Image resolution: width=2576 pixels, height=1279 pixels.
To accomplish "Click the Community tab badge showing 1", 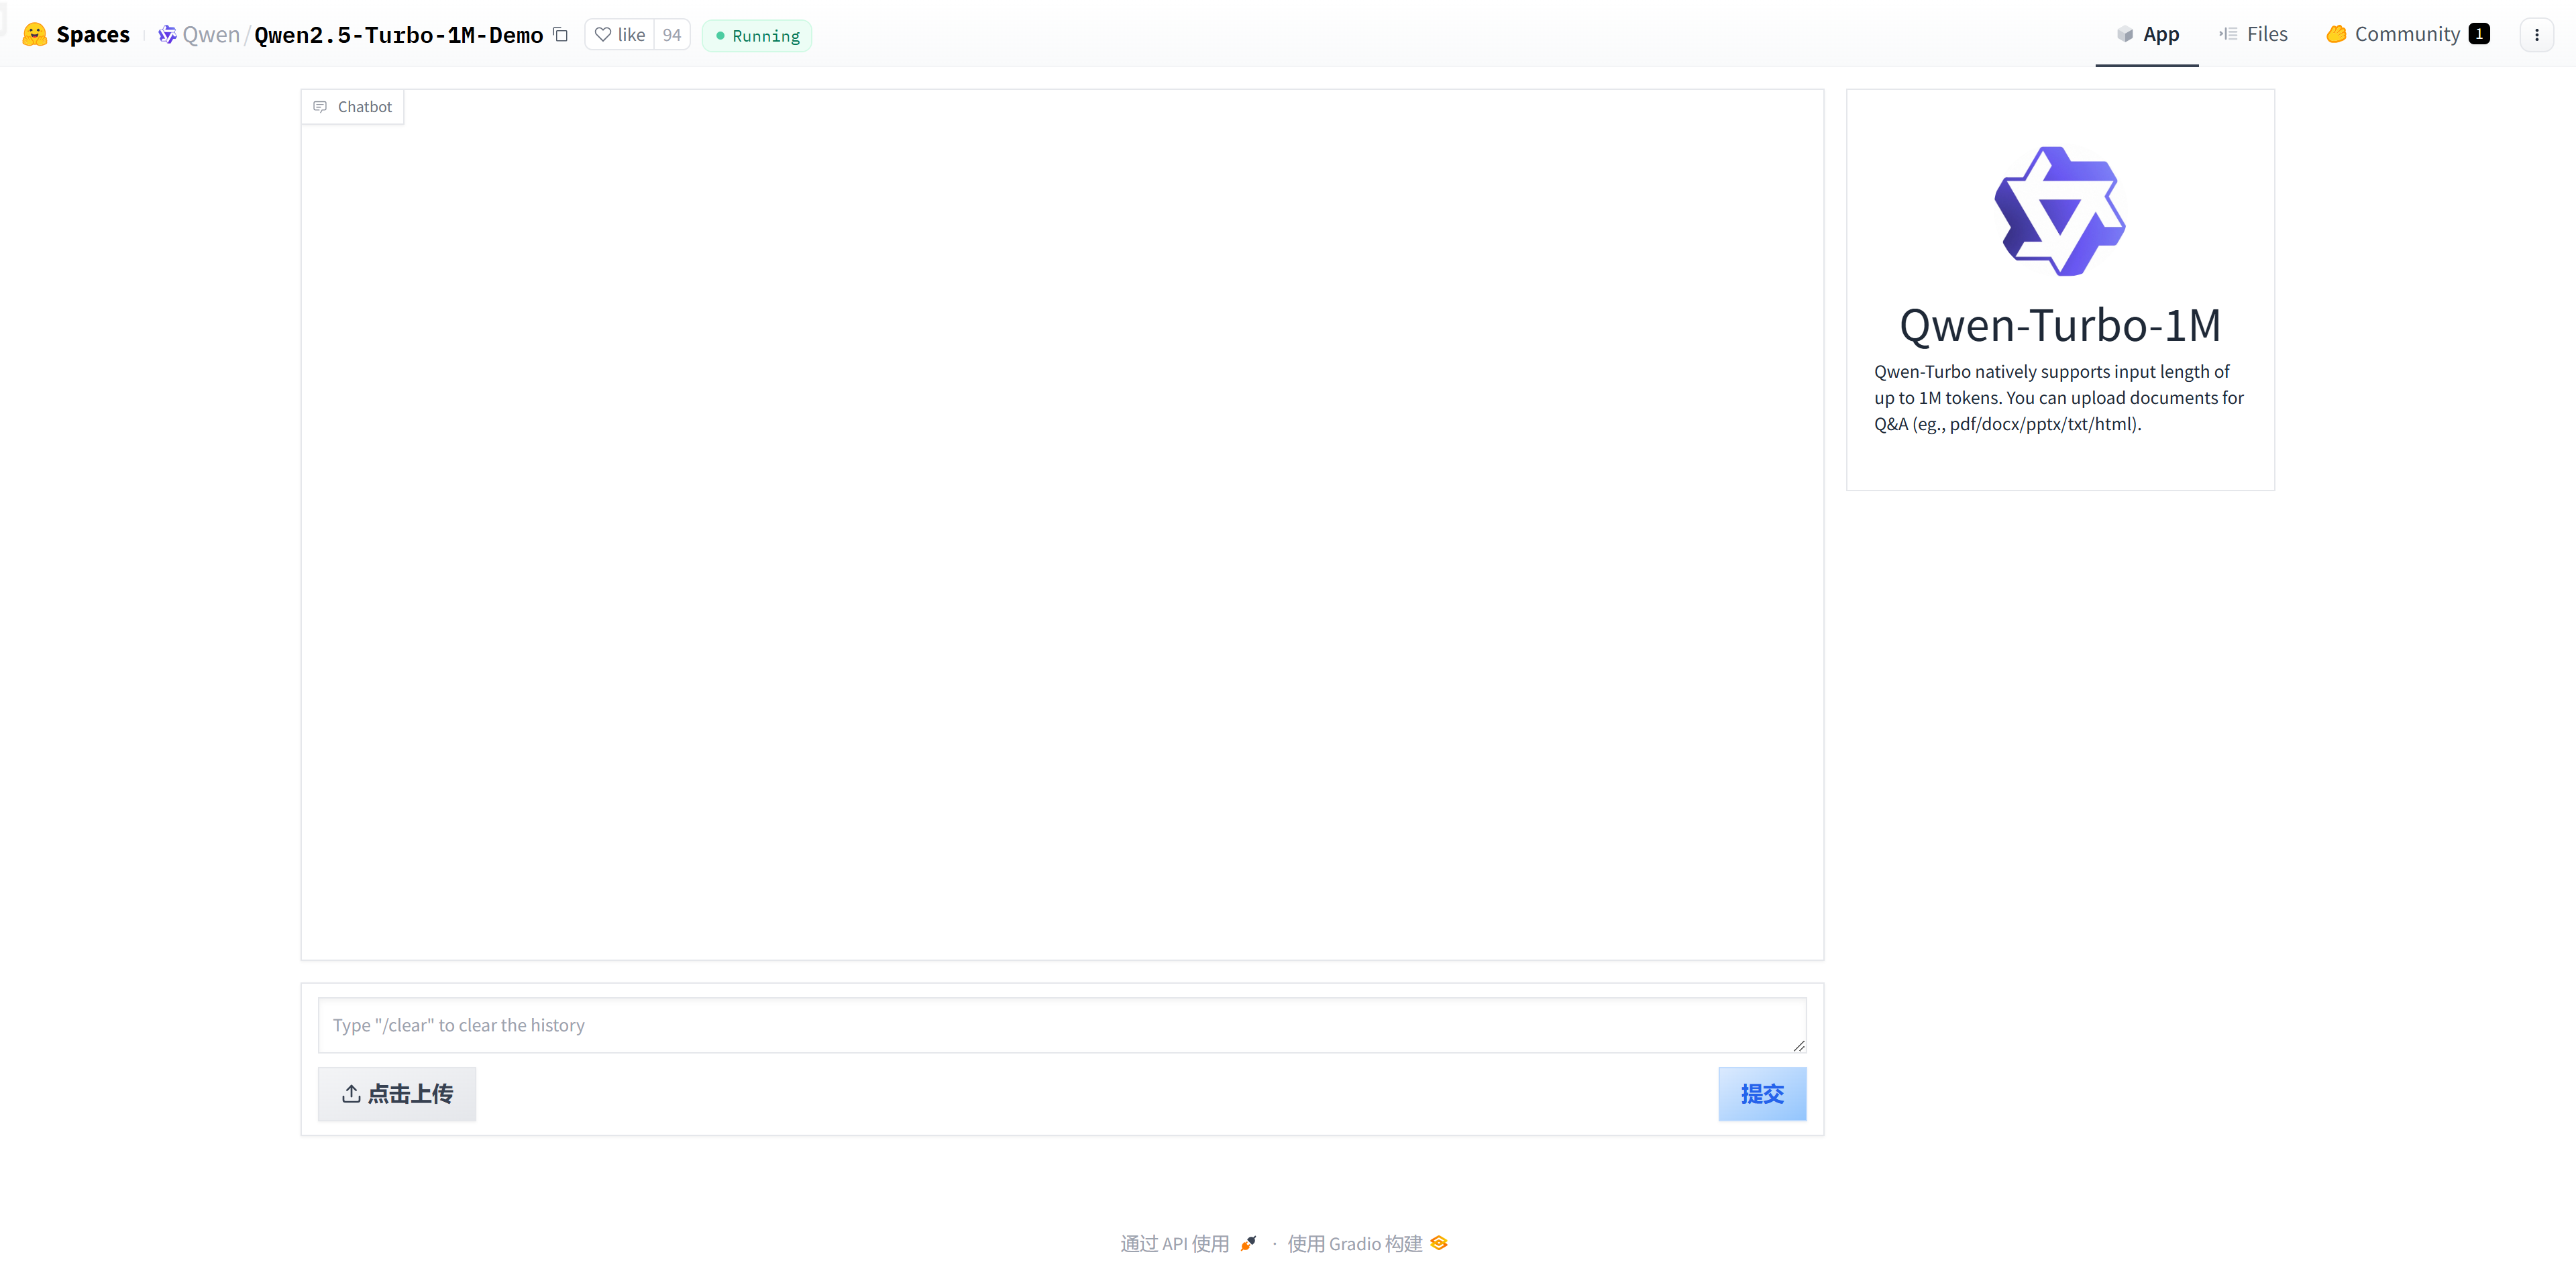I will point(2479,34).
